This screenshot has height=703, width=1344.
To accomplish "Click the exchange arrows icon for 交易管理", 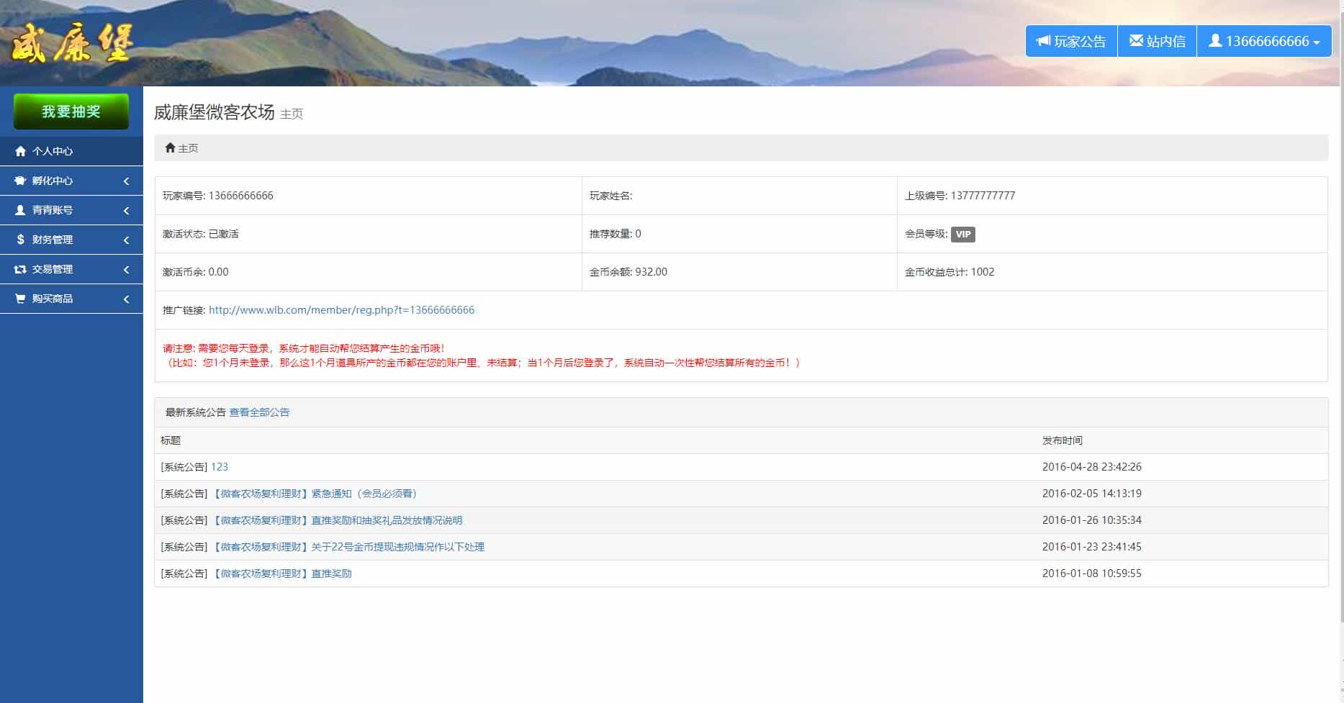I will click(x=20, y=269).
